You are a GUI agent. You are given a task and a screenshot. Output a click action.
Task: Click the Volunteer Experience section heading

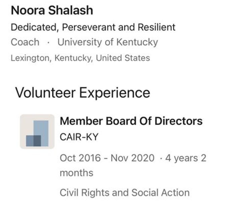pos(82,92)
